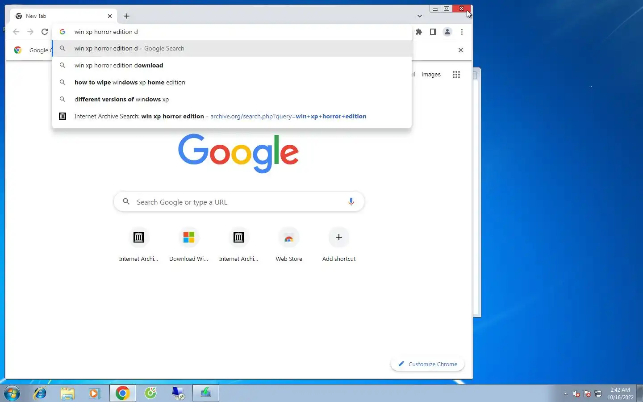643x402 pixels.
Task: Open the first Internet Archive shortcut
Action: (139, 245)
